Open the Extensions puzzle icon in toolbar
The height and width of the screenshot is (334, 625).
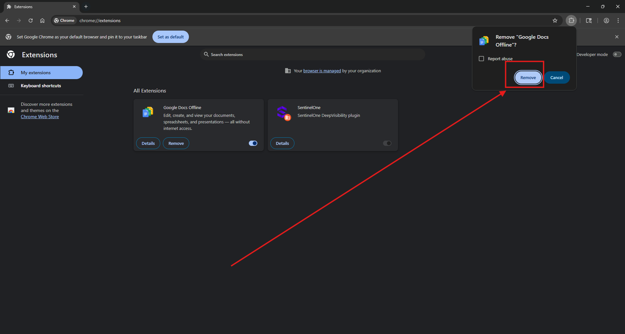click(571, 21)
